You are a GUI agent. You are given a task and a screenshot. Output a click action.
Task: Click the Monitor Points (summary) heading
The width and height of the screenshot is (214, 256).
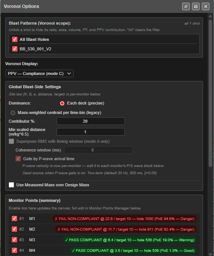point(35,200)
